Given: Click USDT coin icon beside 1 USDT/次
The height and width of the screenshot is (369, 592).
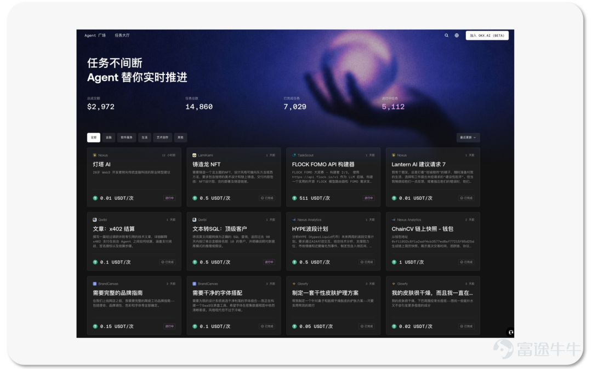Looking at the screenshot, I should [x=394, y=262].
